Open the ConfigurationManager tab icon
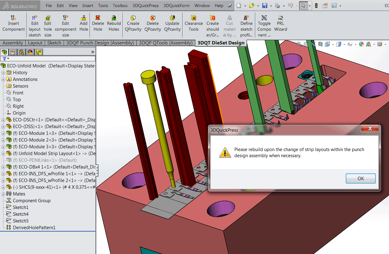Screen dimensions: 389x254 coord(21,52)
